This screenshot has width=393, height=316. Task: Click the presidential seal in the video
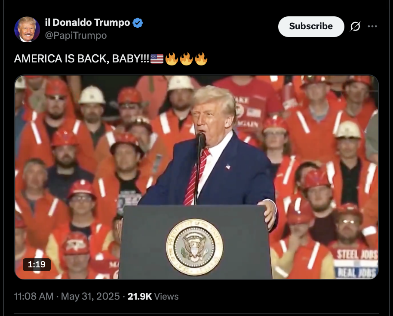pyautogui.click(x=194, y=247)
